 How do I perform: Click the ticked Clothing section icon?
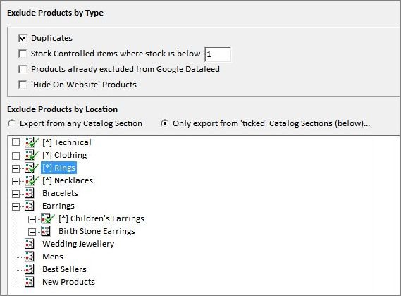(32, 155)
